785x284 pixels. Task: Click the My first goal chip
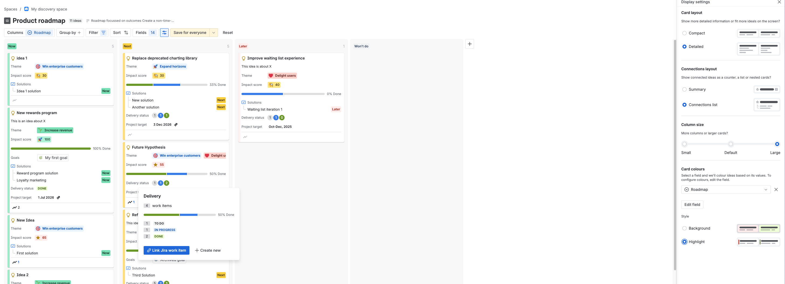[53, 158]
